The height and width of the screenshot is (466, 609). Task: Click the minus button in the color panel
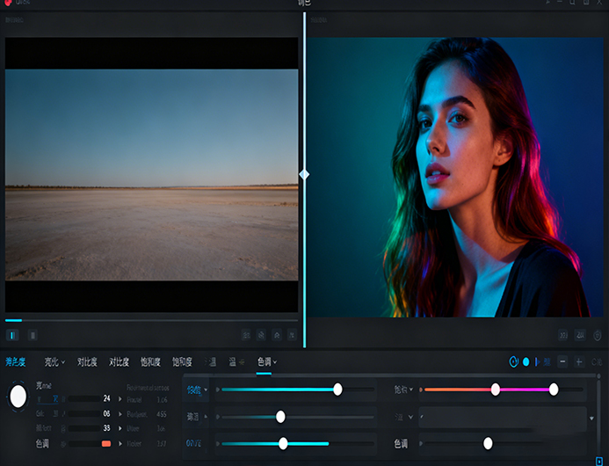pos(562,361)
